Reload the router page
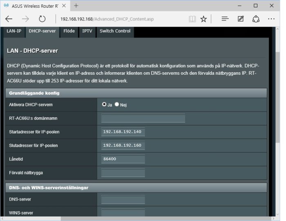286x221 pixels. coord(42,19)
